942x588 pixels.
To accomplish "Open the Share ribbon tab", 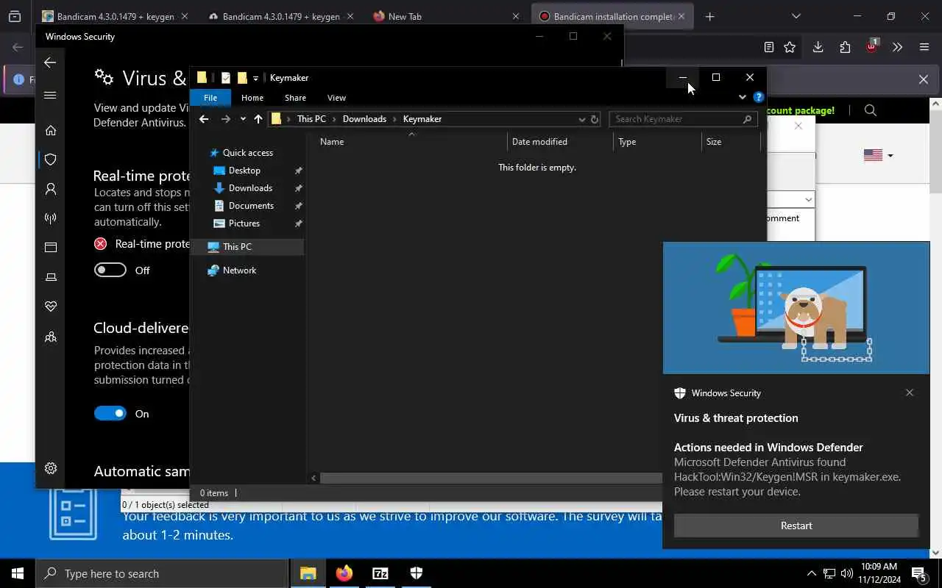I will pos(295,98).
